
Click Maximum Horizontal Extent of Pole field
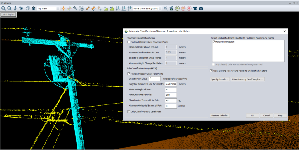[171, 106]
